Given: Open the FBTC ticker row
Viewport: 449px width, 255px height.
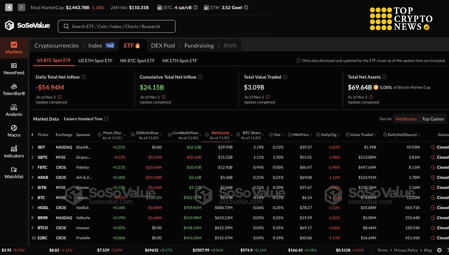Looking at the screenshot, I should pos(239,167).
